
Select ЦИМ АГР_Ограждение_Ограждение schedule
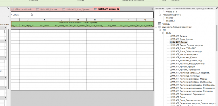tap(187, 94)
